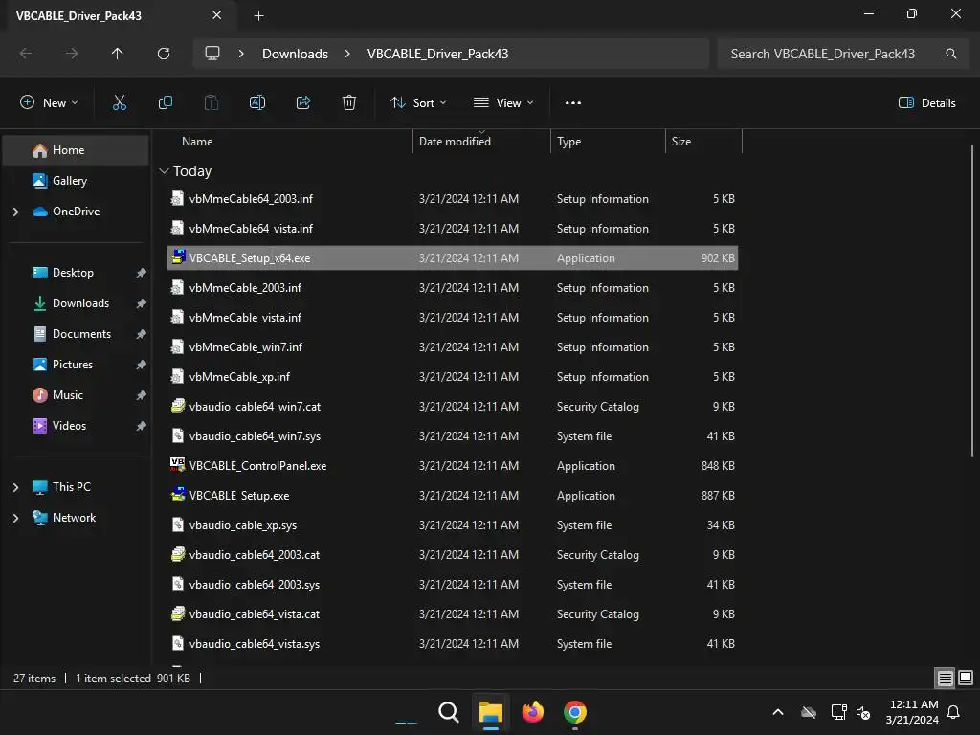
Task: Expand OneDrive in navigation pane
Action: pyautogui.click(x=15, y=212)
